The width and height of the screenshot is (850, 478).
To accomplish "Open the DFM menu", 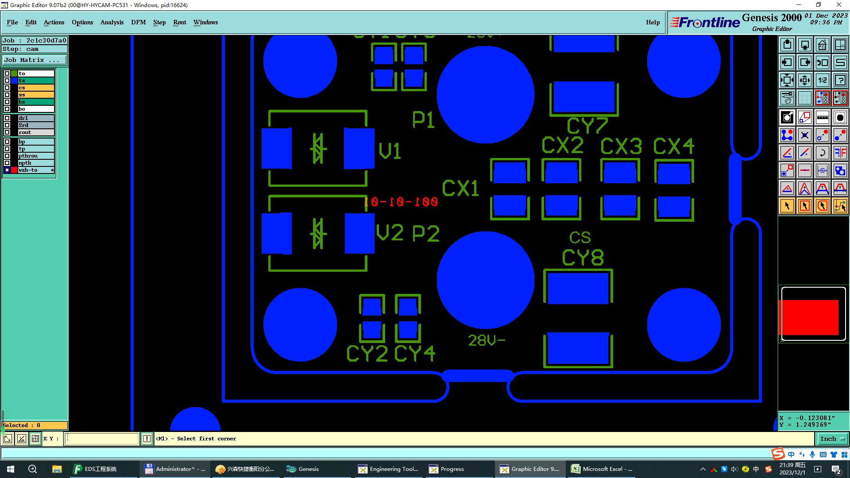I will pyautogui.click(x=138, y=22).
